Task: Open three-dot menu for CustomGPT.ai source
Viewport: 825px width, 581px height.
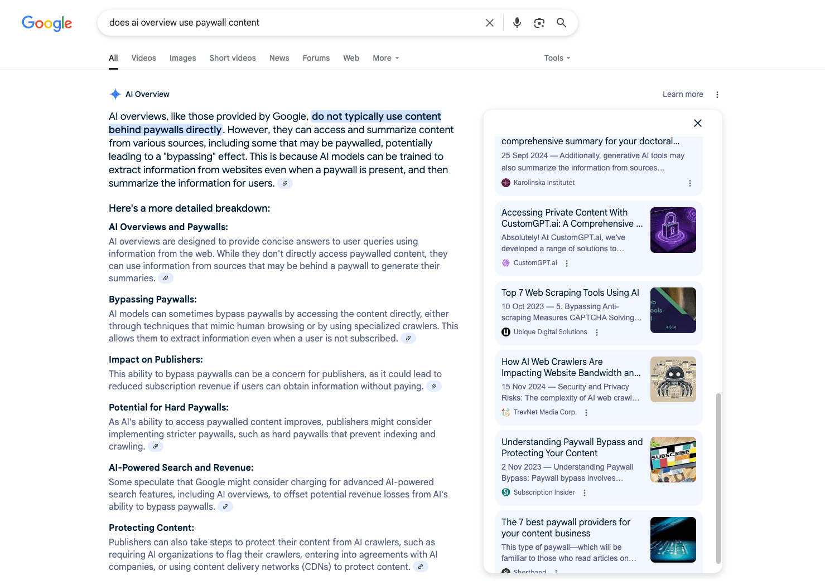Action: click(x=567, y=263)
